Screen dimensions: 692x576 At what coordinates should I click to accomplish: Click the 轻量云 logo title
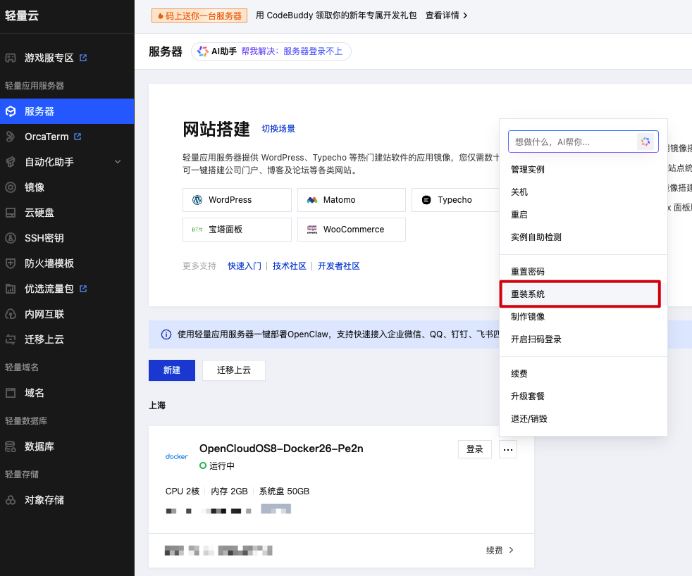(22, 16)
